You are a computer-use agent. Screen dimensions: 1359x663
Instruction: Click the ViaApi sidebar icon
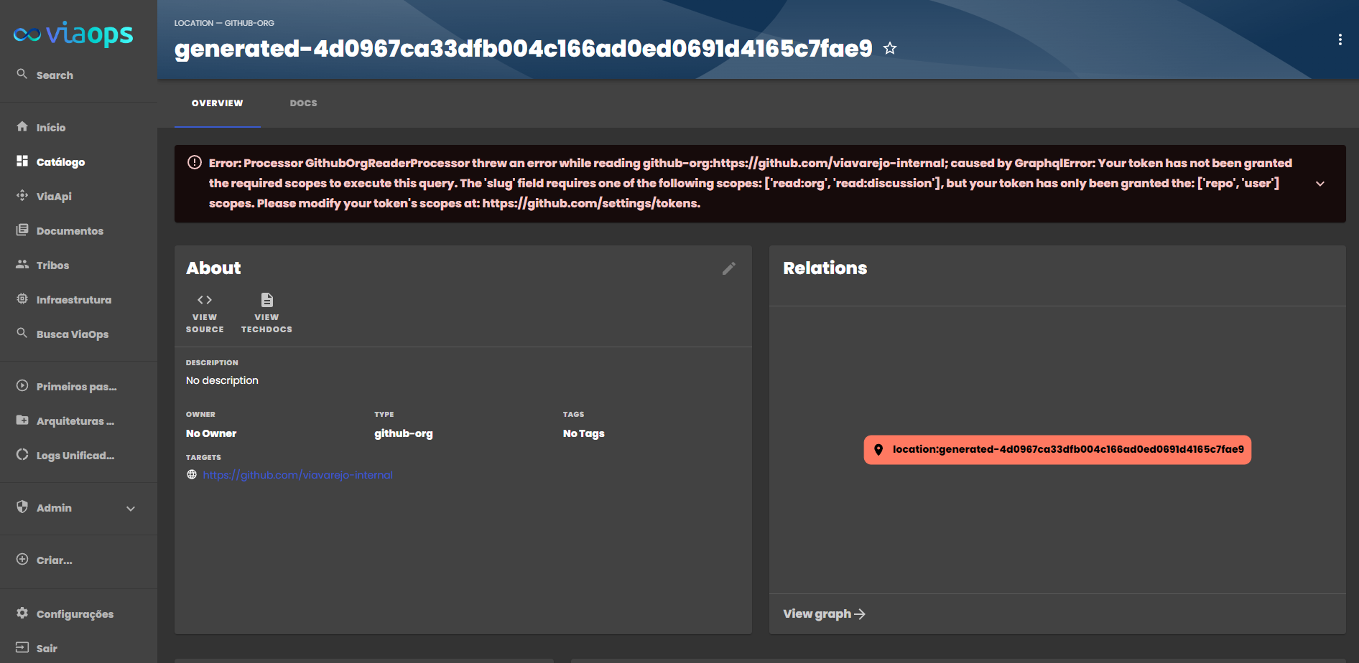(22, 196)
